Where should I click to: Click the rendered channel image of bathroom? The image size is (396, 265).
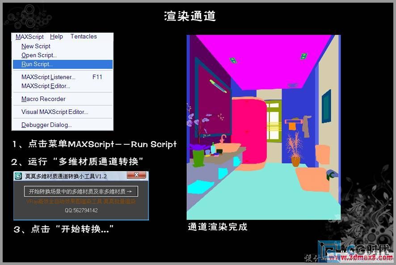click(x=264, y=127)
